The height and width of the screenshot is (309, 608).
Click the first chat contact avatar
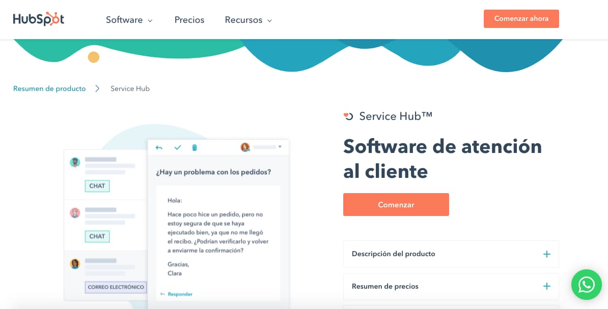(x=76, y=162)
